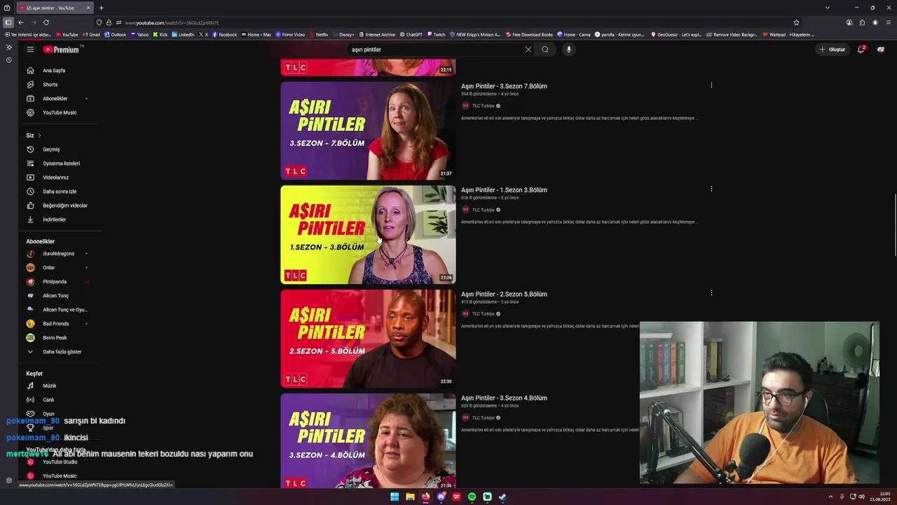Open 3.Sezon 7.Bölüm video thumbnail
This screenshot has height=505, width=897.
pyautogui.click(x=368, y=130)
